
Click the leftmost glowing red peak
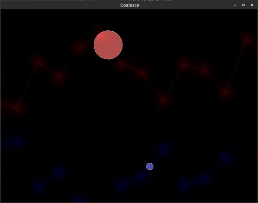point(38,62)
